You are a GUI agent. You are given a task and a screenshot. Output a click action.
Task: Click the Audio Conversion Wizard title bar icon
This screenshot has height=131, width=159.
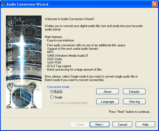(x=3, y=4)
